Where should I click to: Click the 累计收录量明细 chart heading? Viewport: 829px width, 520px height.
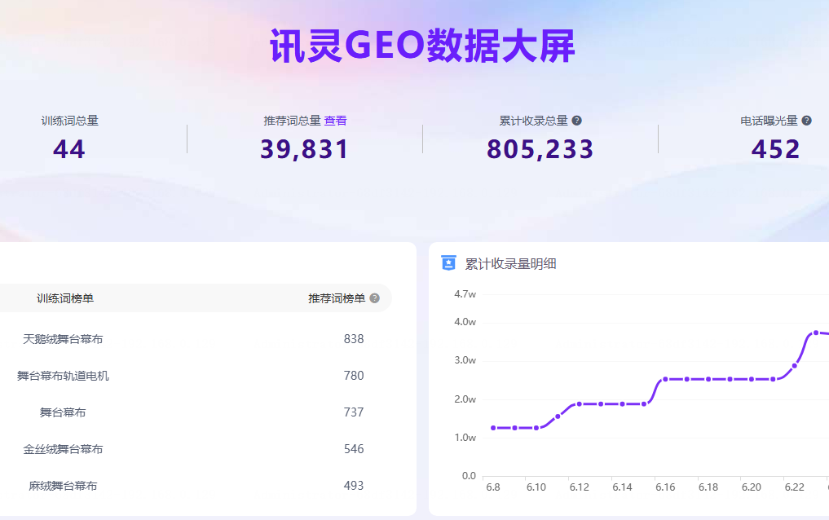[x=510, y=264]
